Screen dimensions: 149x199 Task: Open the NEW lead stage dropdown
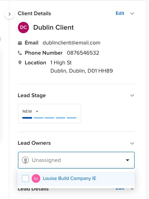[x=30, y=112]
